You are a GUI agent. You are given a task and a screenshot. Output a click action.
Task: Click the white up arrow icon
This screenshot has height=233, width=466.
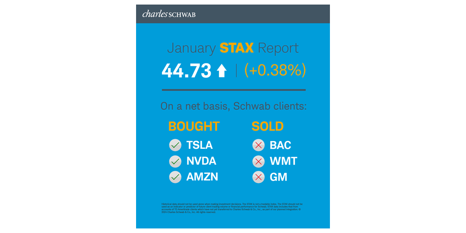point(222,71)
